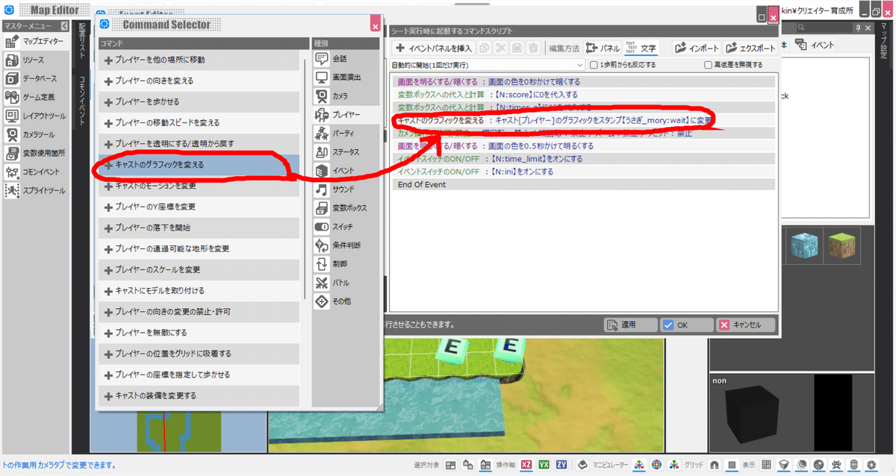The height and width of the screenshot is (476, 896).
Task: Click the 適用 button
Action: coord(631,325)
